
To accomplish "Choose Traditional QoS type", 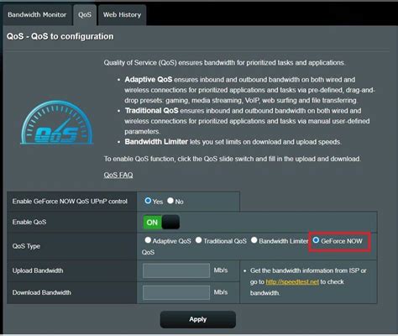I will coord(198,240).
